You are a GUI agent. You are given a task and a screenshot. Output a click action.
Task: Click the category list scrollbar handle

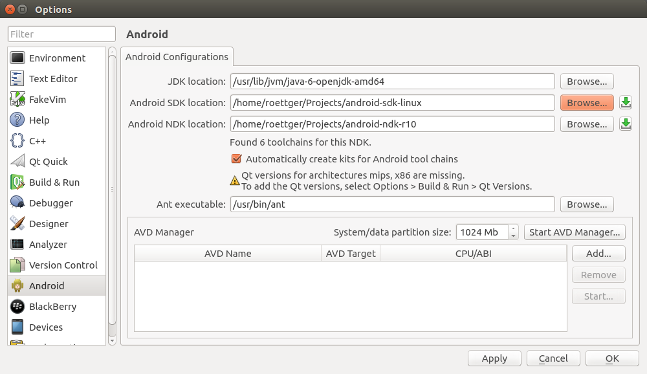click(112, 190)
